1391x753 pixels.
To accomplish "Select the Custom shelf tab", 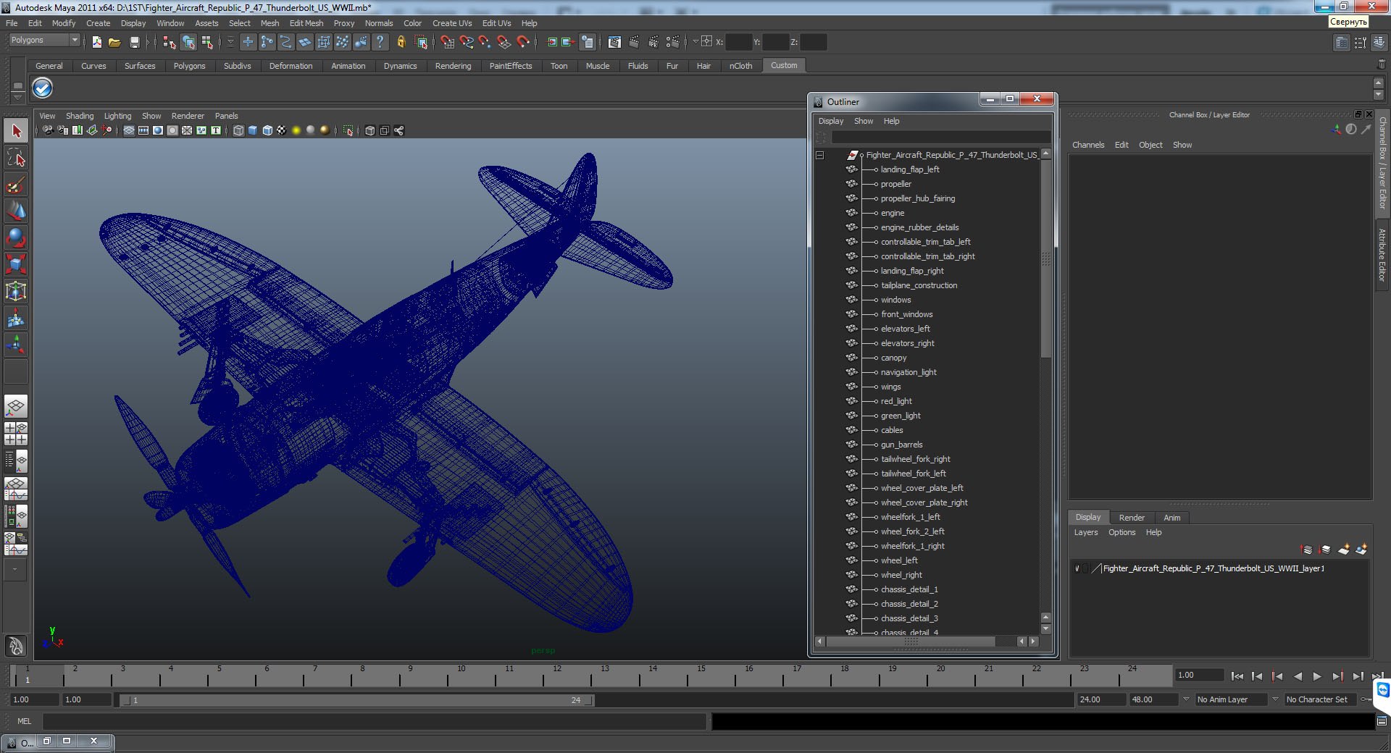I will (784, 65).
